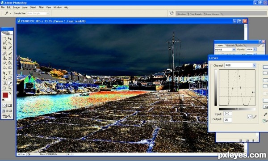
Task: Select the History Brush tool
Action: tap(10, 58)
